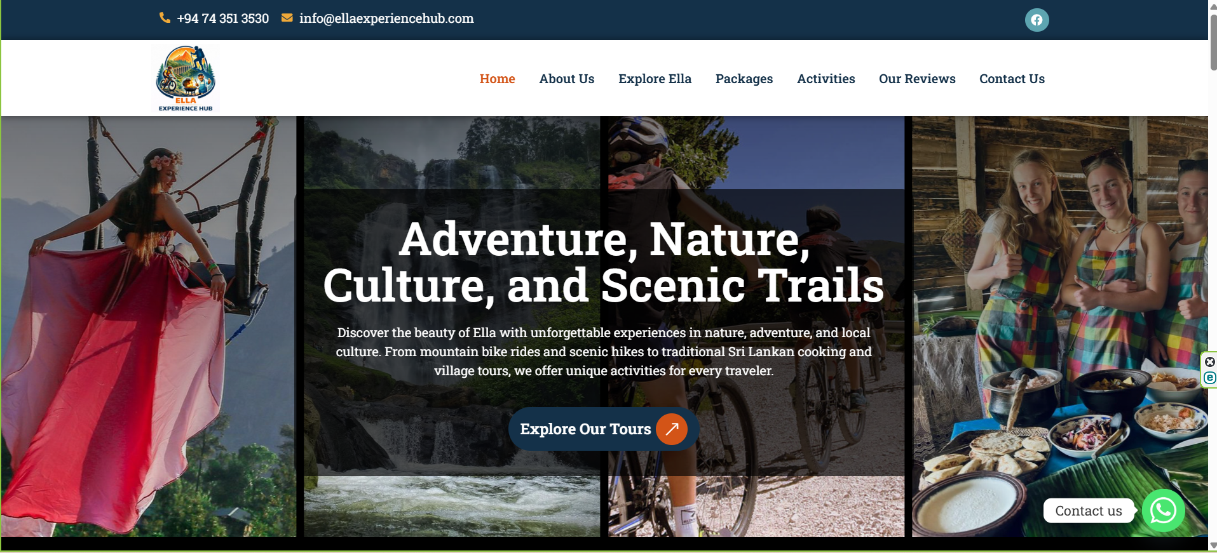Select the Packages menu item
The width and height of the screenshot is (1217, 553).
pos(744,79)
